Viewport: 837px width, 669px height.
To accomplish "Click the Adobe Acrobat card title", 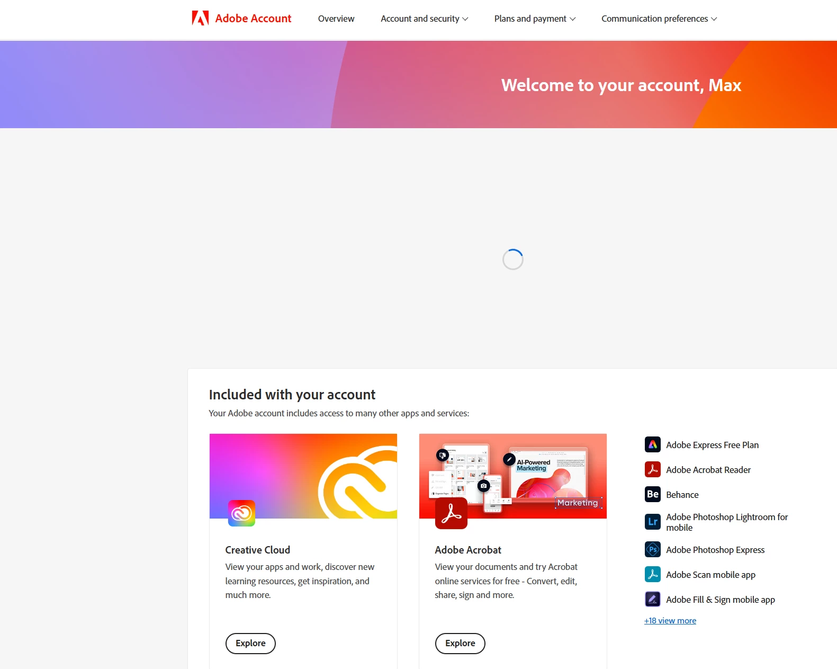I will pos(468,550).
